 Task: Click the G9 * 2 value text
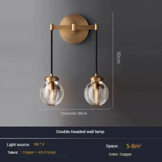pyautogui.click(x=39, y=144)
